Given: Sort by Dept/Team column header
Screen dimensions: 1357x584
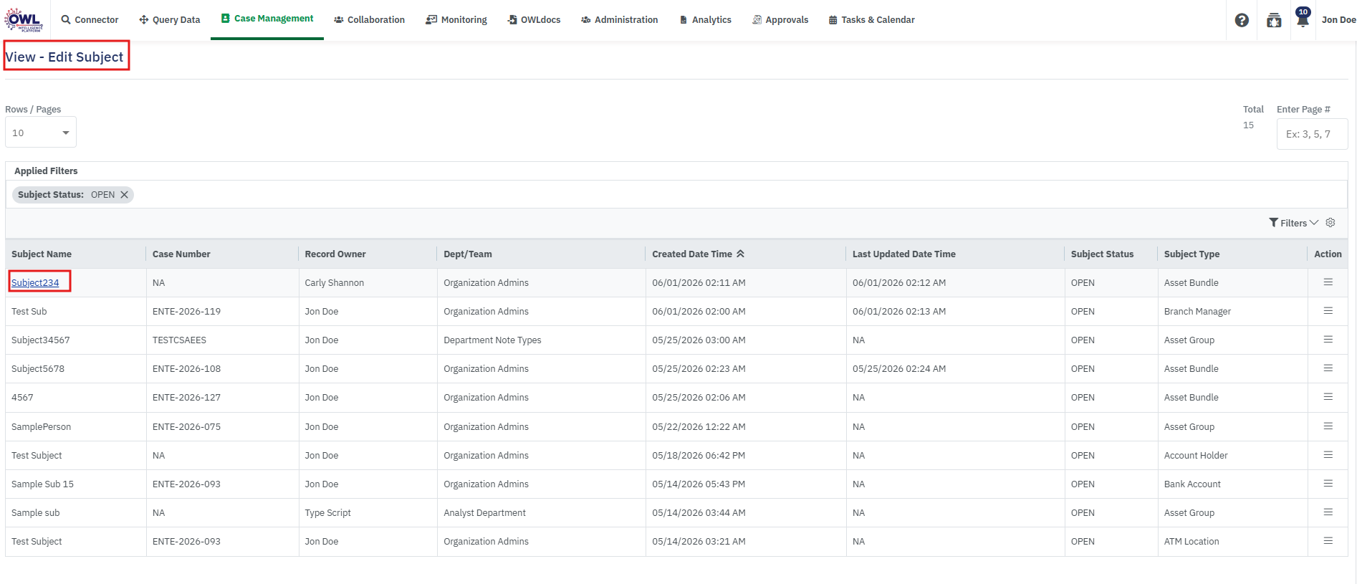Looking at the screenshot, I should (x=468, y=254).
